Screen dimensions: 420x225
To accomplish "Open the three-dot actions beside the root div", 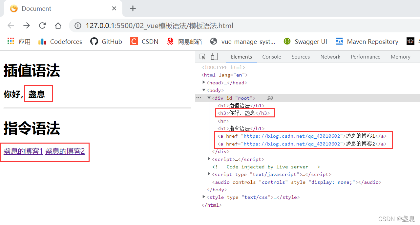I will [x=199, y=98].
